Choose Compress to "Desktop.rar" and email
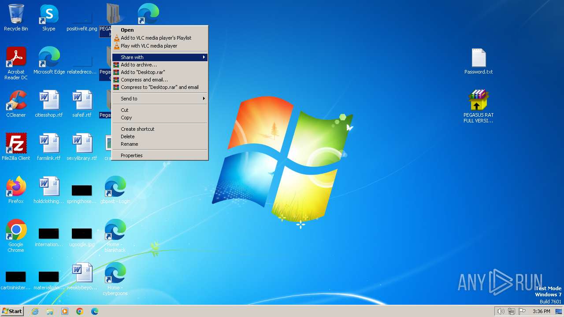The width and height of the screenshot is (564, 317). point(160,87)
